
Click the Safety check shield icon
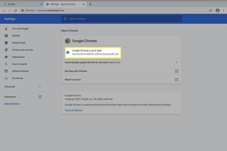[6, 43]
